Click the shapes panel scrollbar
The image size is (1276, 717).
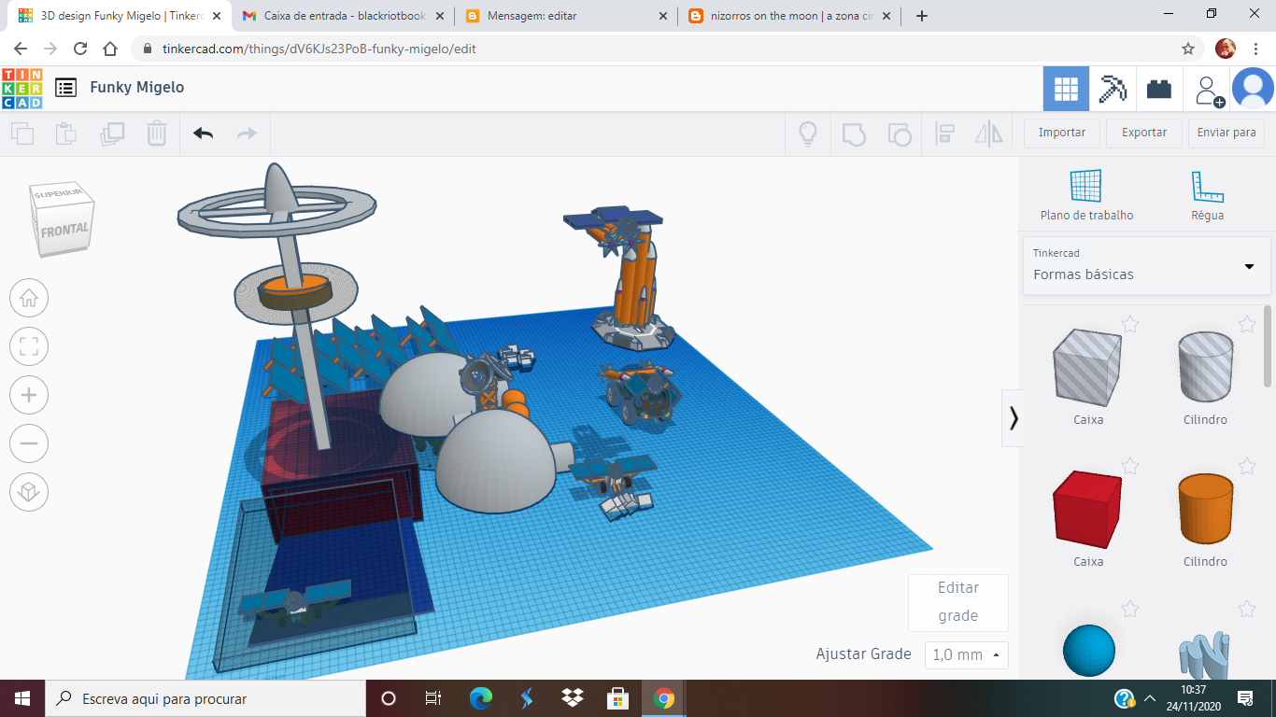[1268, 346]
